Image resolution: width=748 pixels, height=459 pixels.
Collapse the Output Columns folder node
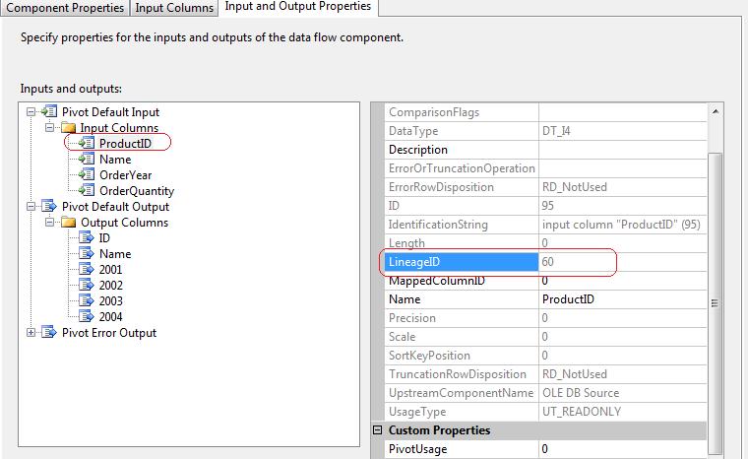(48, 223)
